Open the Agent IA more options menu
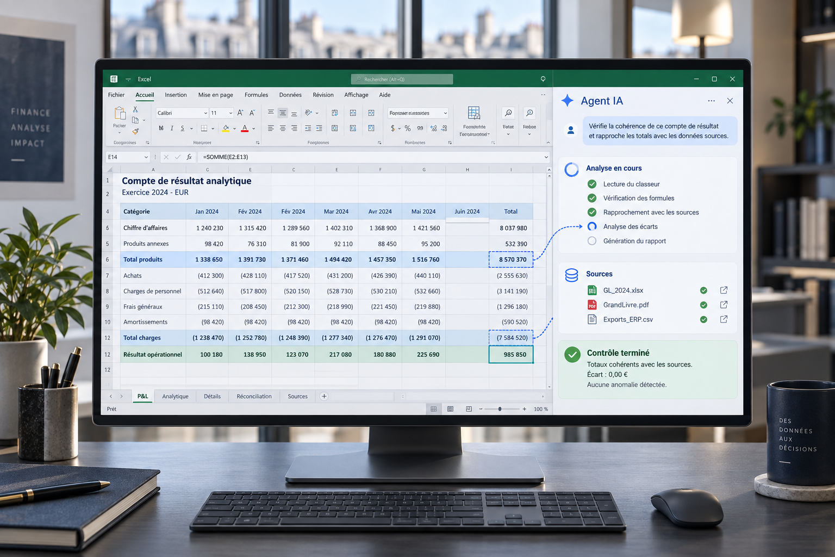 [712, 101]
